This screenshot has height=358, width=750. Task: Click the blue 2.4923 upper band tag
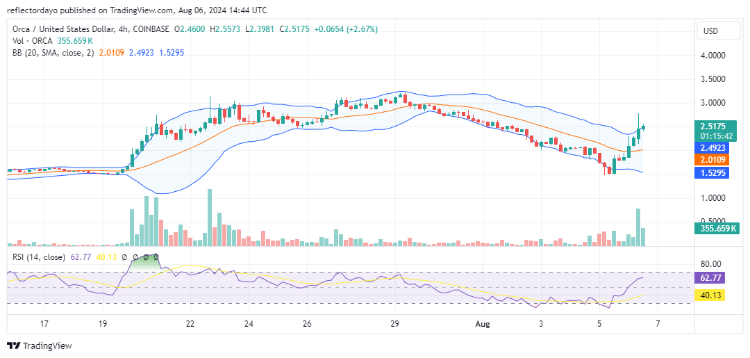[x=712, y=149]
